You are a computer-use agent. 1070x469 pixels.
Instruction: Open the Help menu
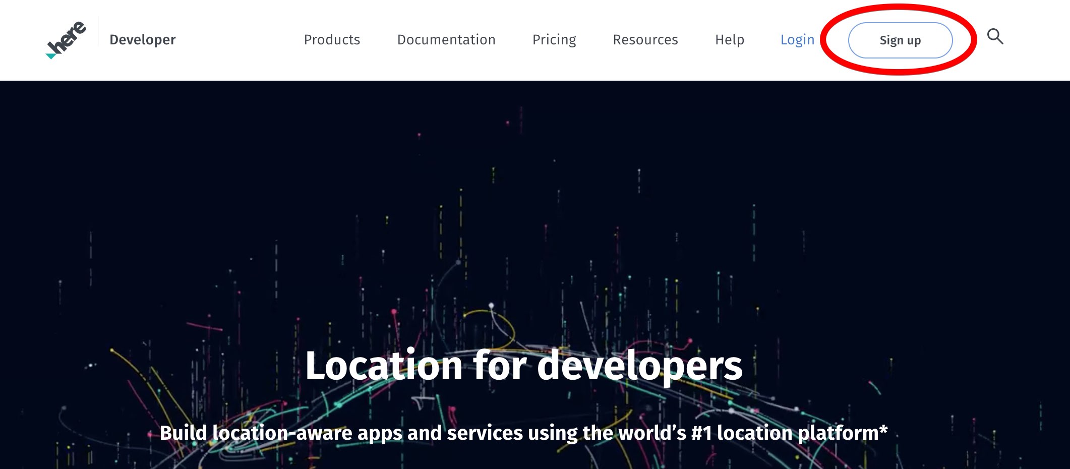(729, 40)
